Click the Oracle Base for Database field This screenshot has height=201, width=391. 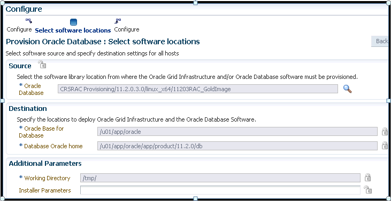click(x=237, y=132)
